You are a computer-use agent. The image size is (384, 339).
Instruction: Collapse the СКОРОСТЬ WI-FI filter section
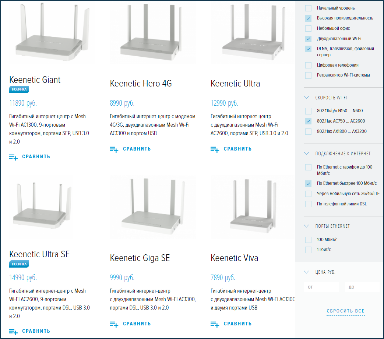306,98
